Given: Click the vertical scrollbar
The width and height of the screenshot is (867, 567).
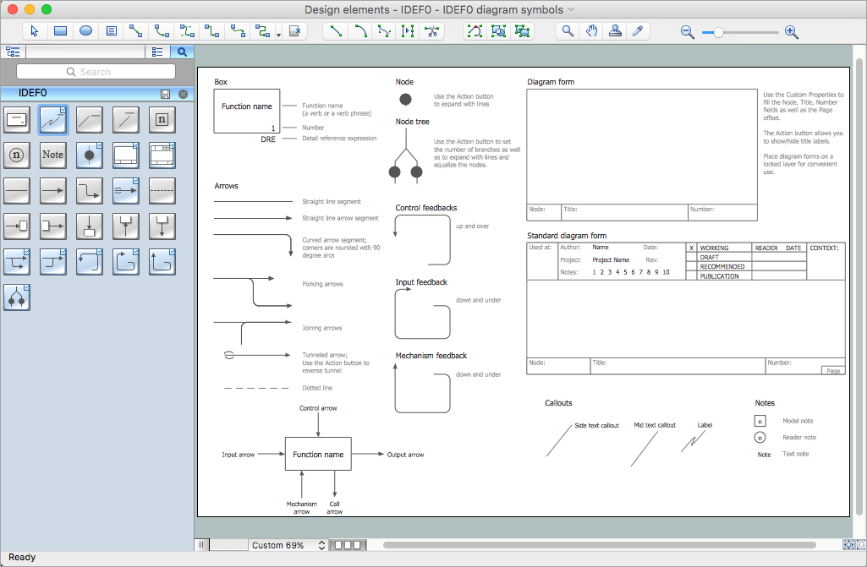Looking at the screenshot, I should tap(859, 287).
